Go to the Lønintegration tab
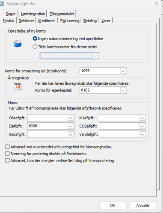 pos(33,14)
